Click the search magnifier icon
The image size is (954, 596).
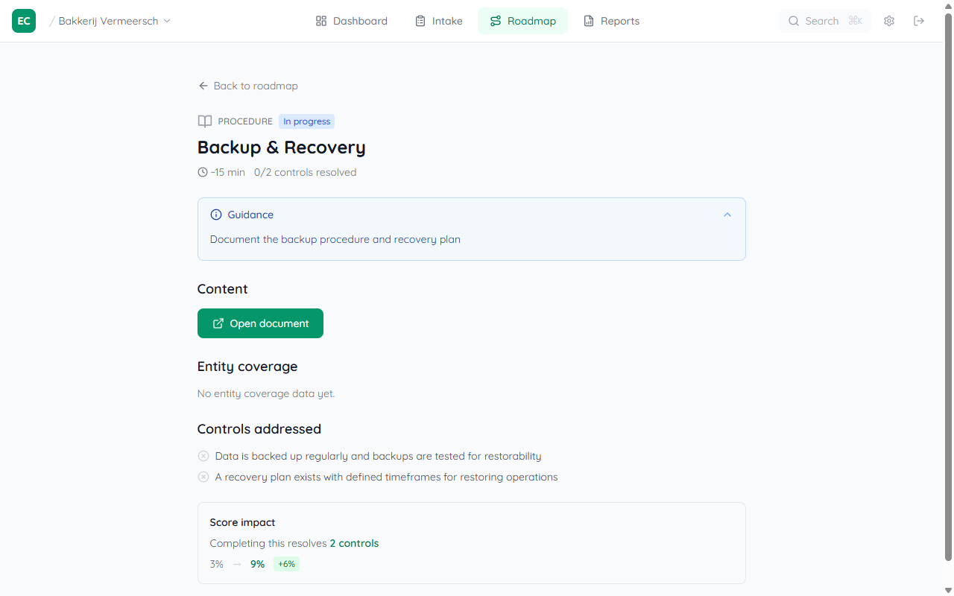tap(794, 21)
